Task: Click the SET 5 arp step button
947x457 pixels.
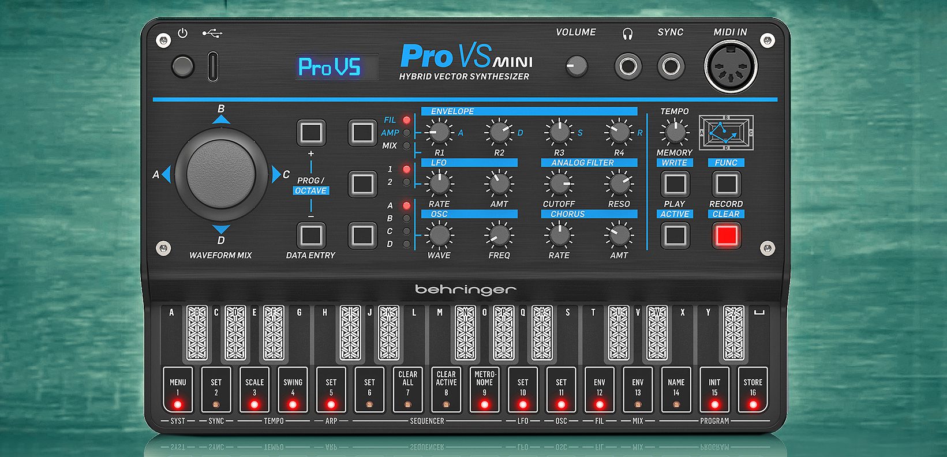Action: point(331,389)
